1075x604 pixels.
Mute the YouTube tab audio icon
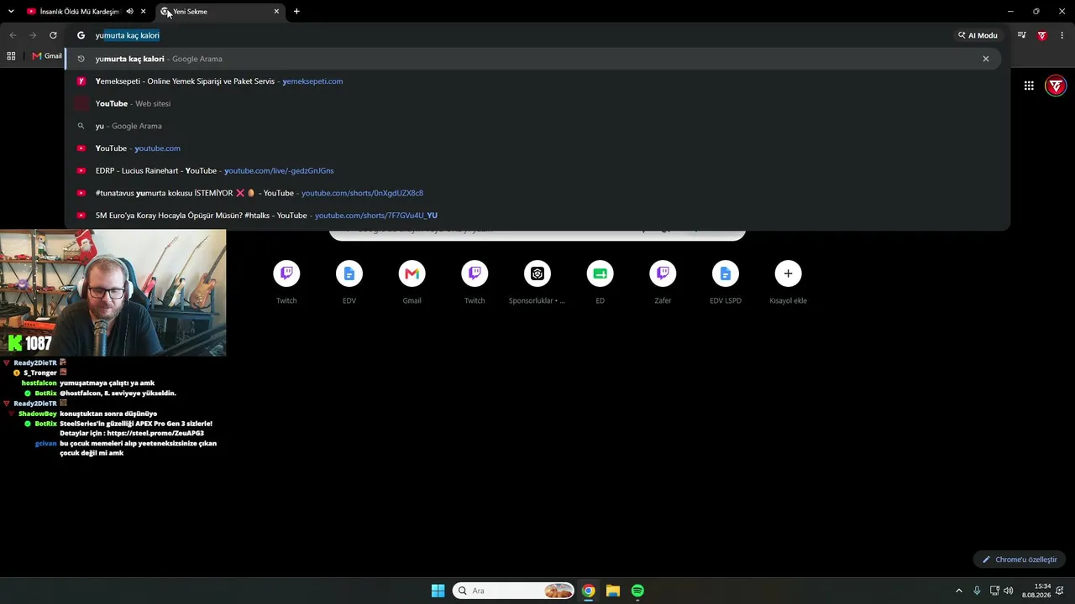pos(130,12)
